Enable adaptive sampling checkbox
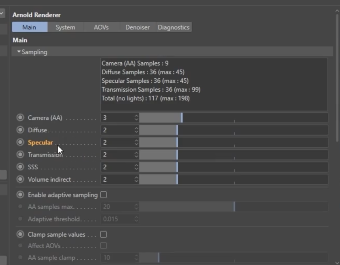Viewport: 340px width, 265px height. click(104, 195)
